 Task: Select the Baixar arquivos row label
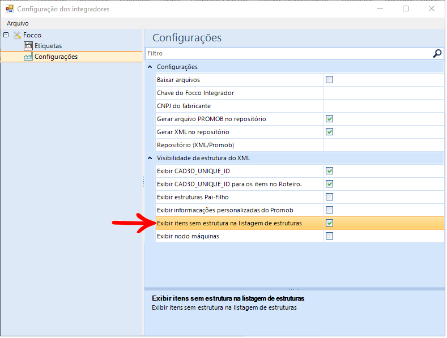[178, 80]
